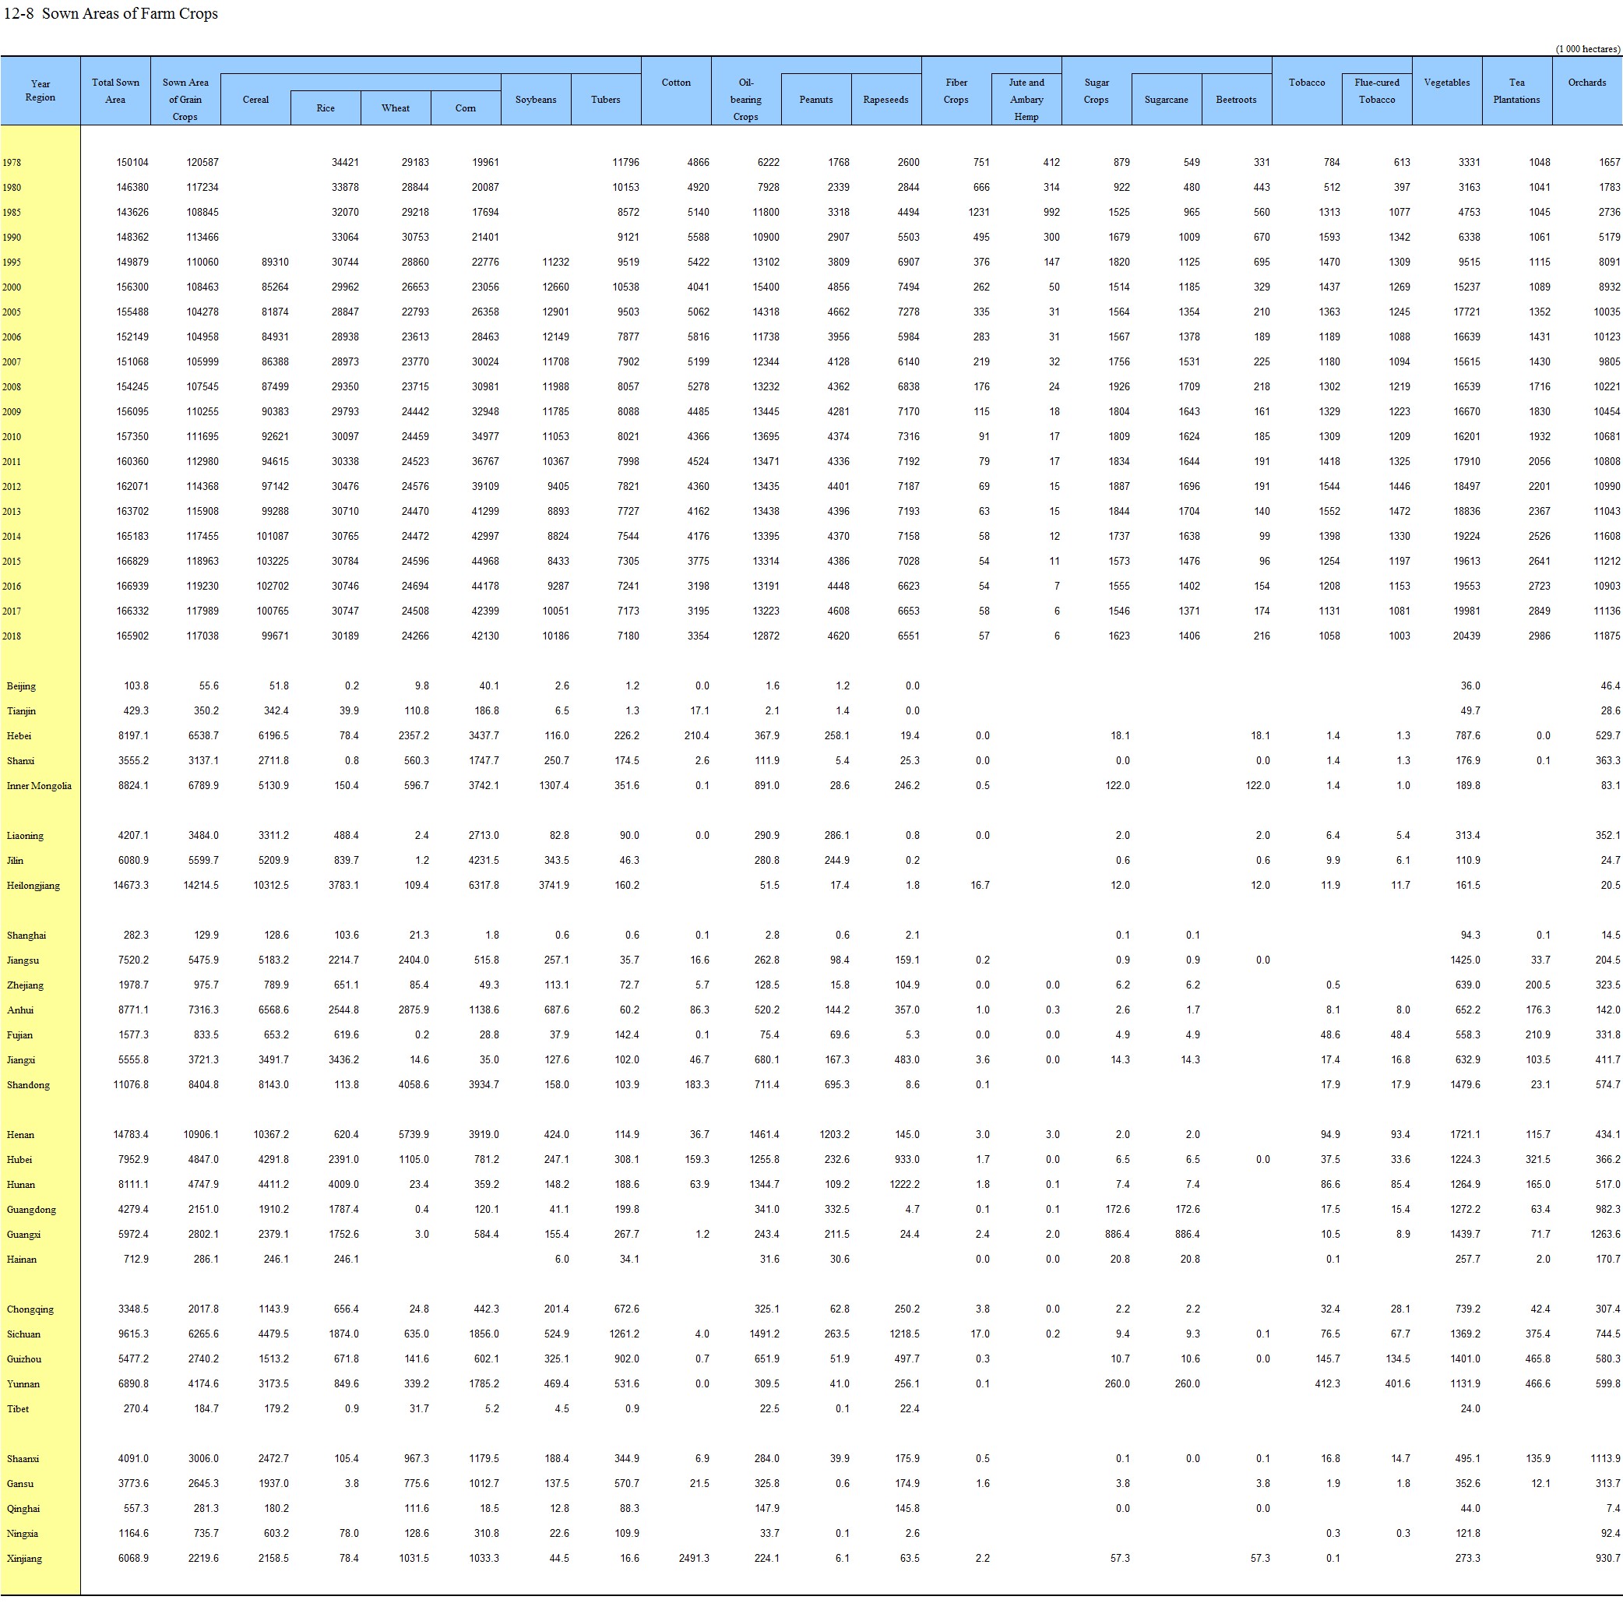Select the 'Liaoning' region row label
Image resolution: width=1623 pixels, height=1621 pixels.
25,836
